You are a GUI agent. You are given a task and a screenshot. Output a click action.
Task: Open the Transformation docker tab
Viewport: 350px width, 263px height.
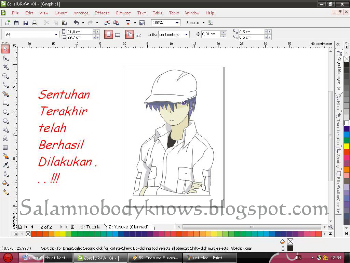pyautogui.click(x=338, y=129)
